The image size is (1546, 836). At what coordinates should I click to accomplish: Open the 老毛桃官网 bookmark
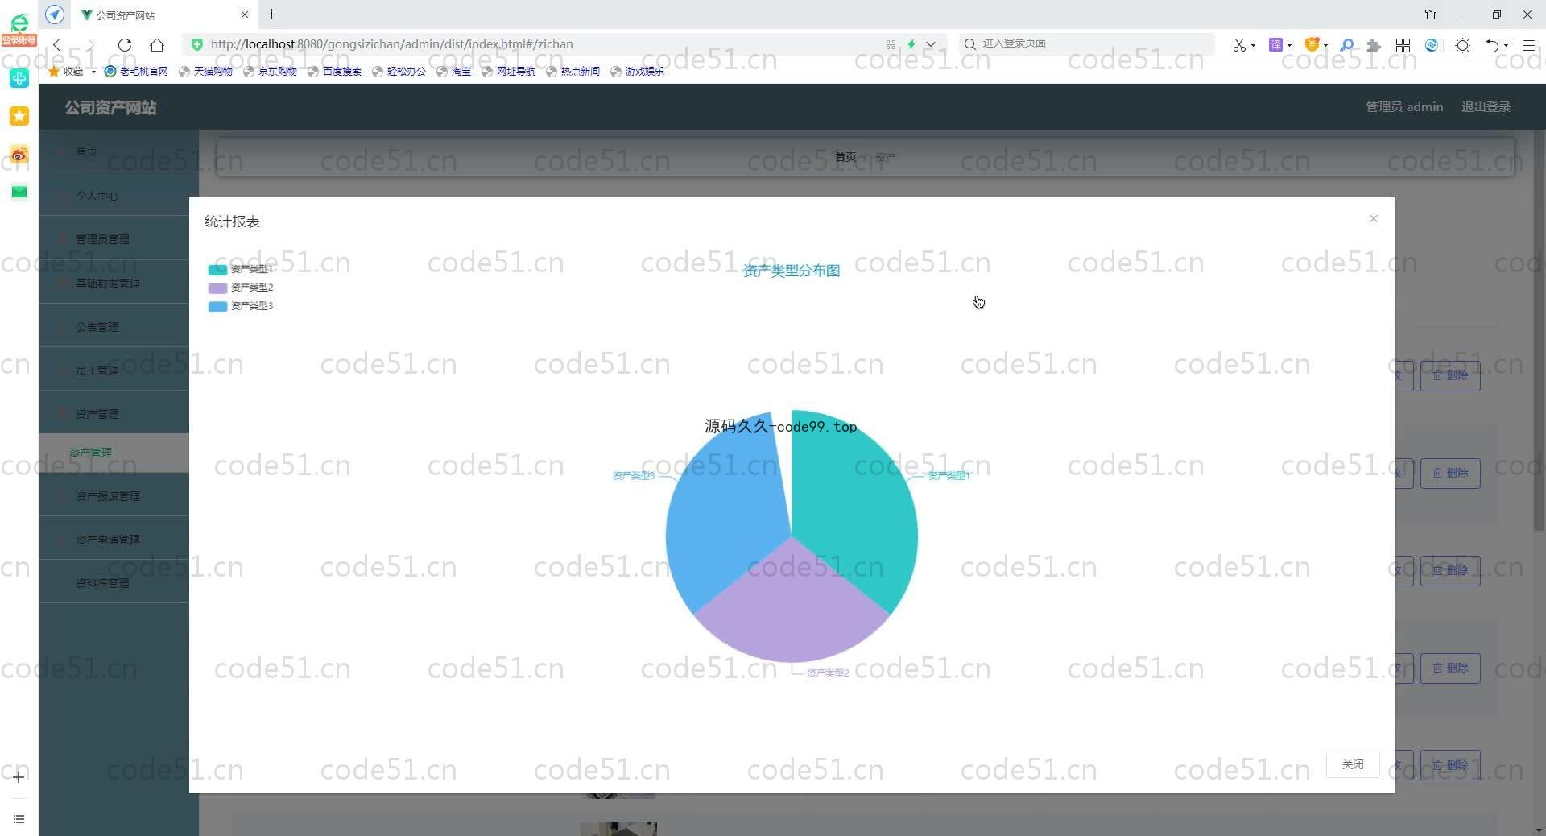(x=136, y=71)
